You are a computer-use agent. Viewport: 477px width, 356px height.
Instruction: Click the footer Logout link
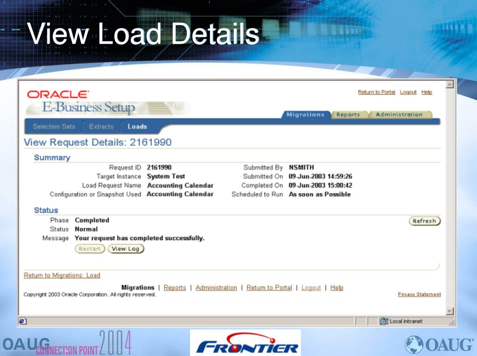click(x=311, y=288)
